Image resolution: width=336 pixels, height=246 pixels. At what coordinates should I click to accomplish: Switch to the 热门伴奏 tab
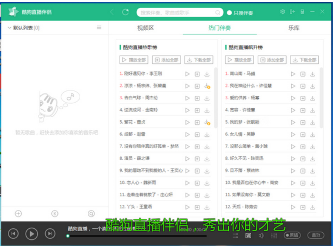(220, 28)
